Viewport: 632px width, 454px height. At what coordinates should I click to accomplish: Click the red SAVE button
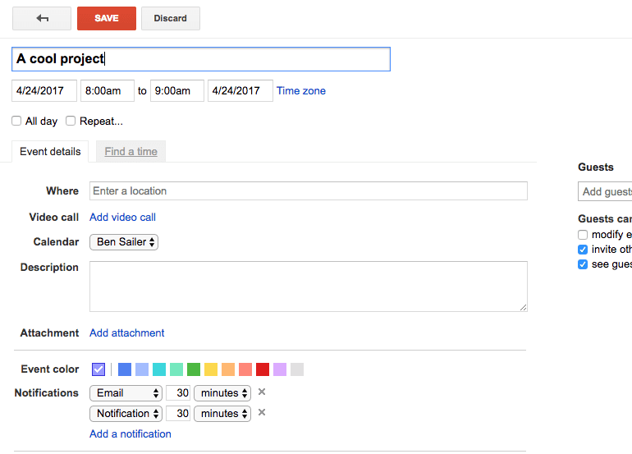pyautogui.click(x=107, y=18)
